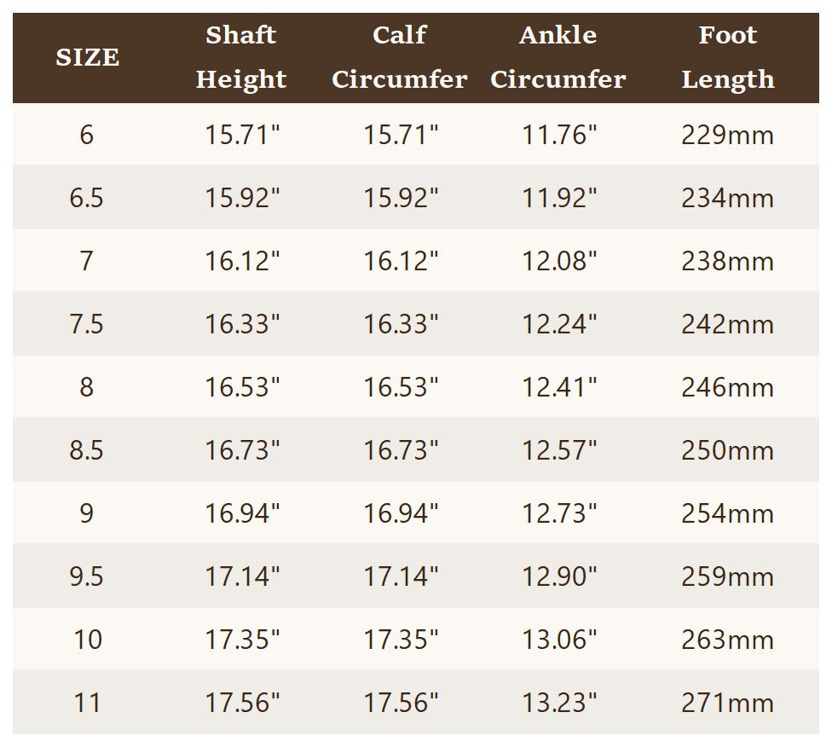The image size is (832, 747).
Task: Select the size 6.5 row label
Action: 87,198
